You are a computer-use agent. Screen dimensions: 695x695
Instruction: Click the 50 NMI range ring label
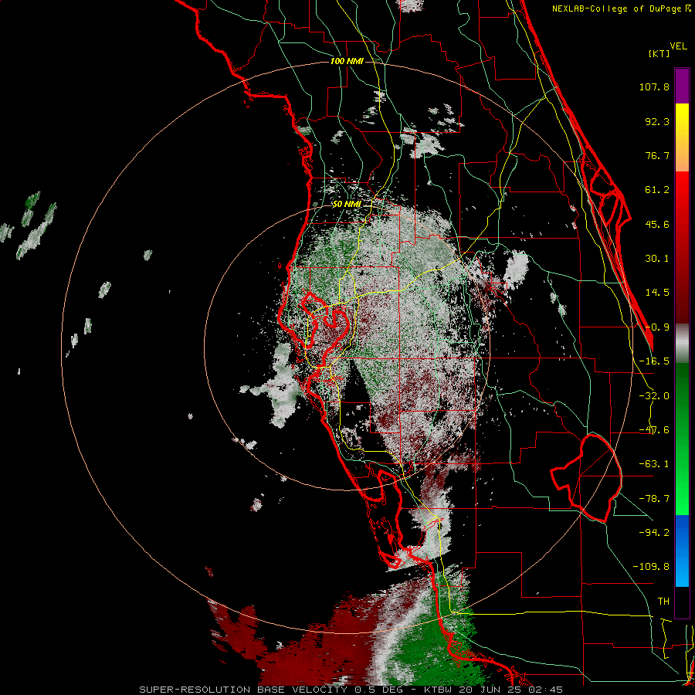[347, 204]
